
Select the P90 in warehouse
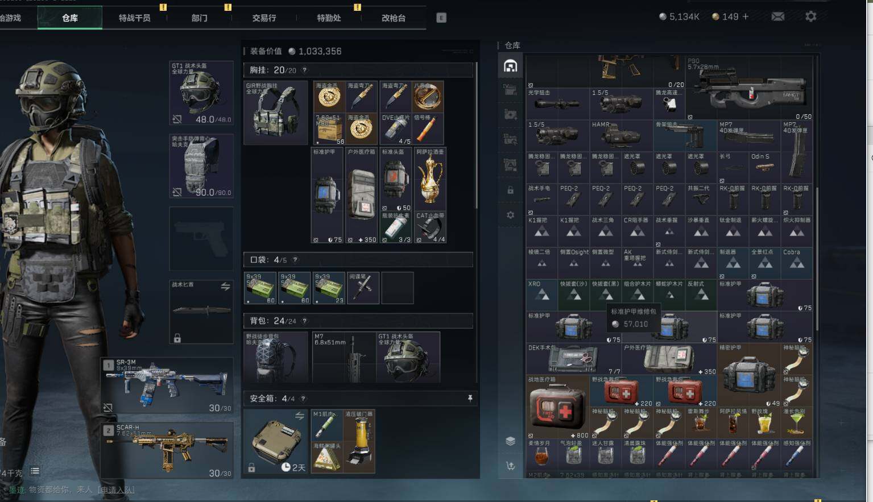[x=749, y=88]
